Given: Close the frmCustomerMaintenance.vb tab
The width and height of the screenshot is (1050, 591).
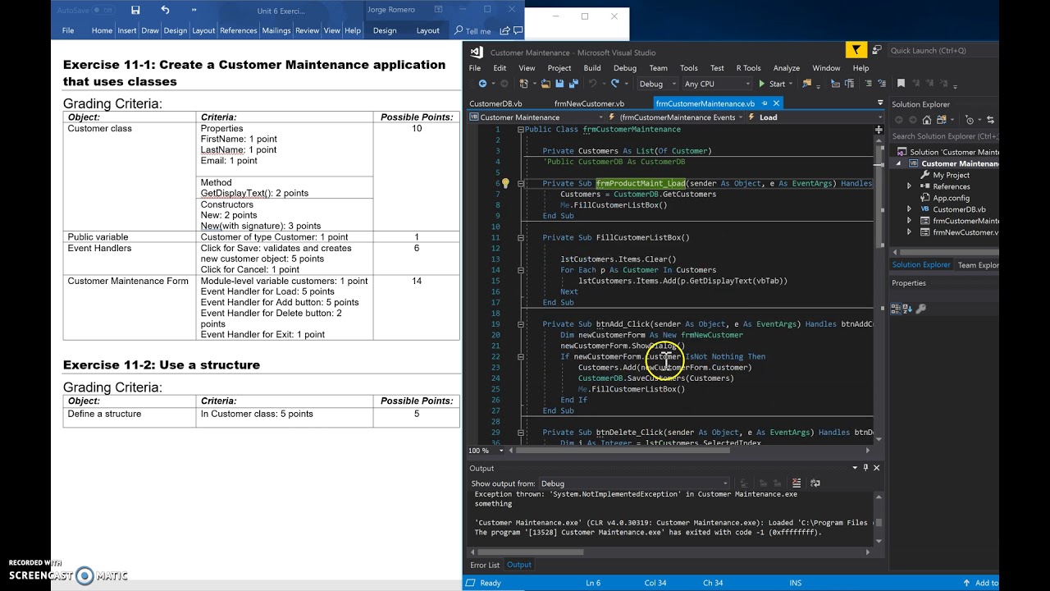Looking at the screenshot, I should click(x=776, y=103).
